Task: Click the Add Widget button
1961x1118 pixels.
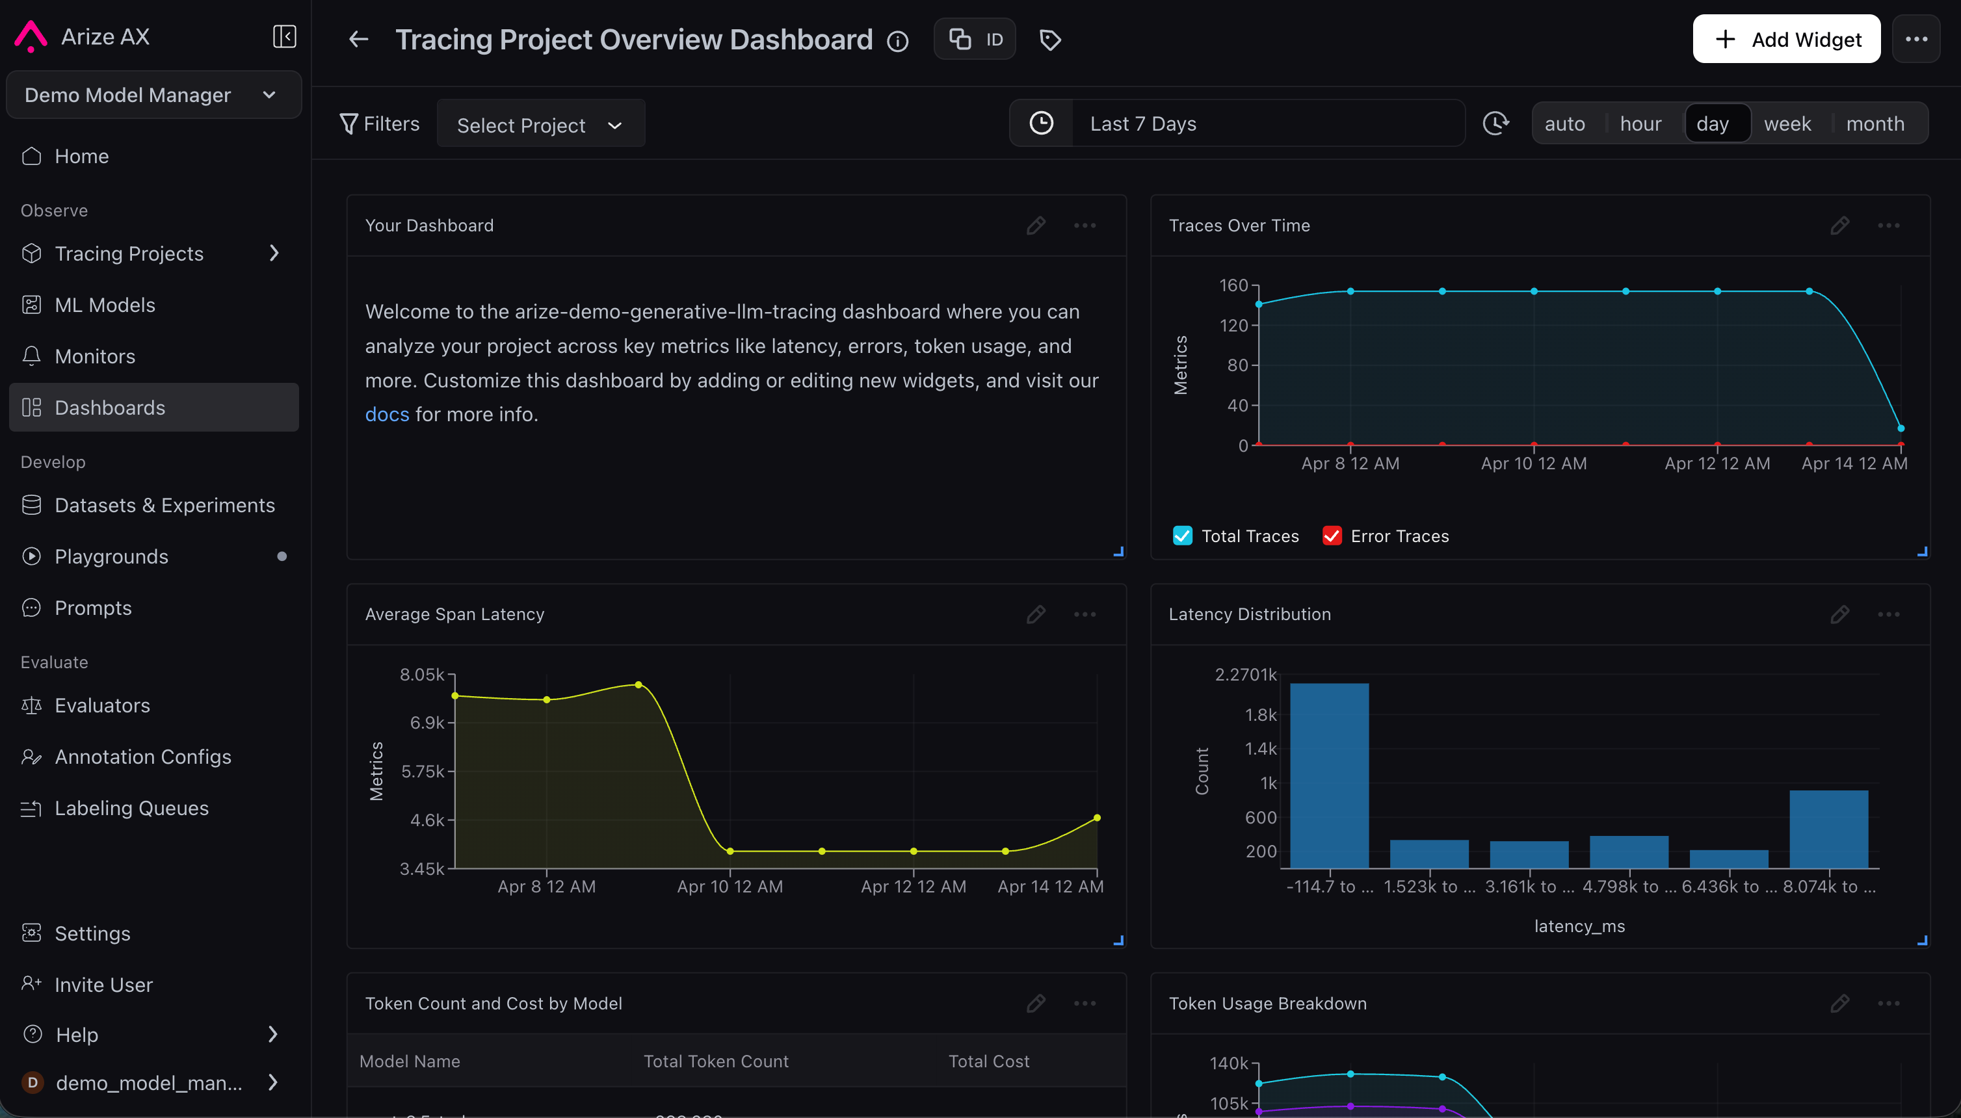Action: click(x=1786, y=39)
